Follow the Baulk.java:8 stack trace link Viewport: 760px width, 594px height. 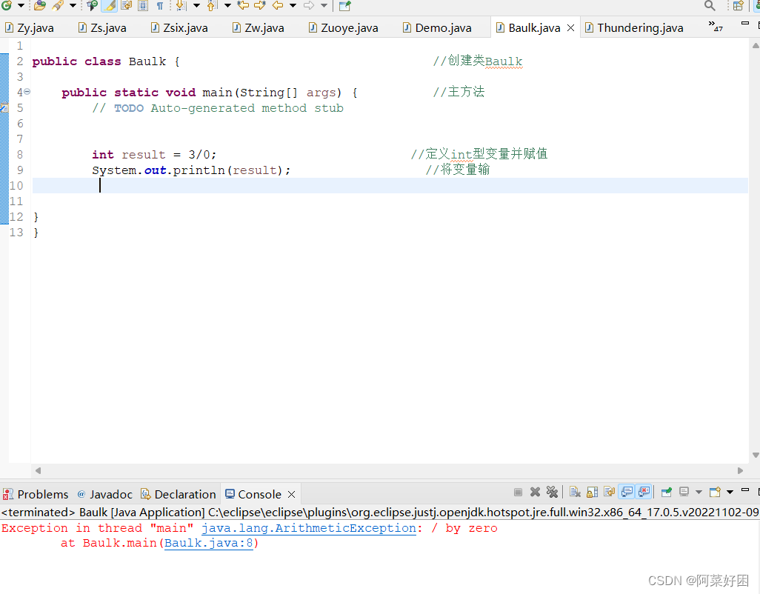point(209,543)
